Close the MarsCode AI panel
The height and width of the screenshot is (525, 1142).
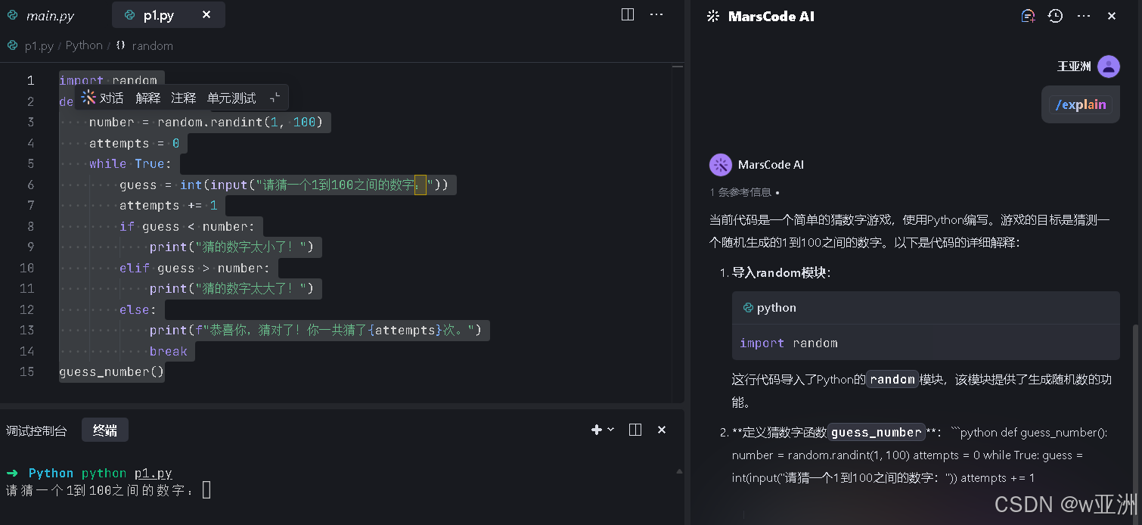pos(1112,16)
